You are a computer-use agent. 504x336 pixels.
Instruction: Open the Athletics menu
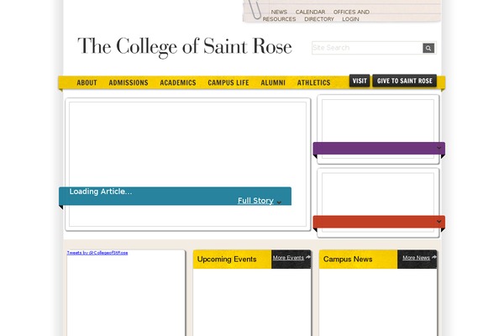(313, 82)
